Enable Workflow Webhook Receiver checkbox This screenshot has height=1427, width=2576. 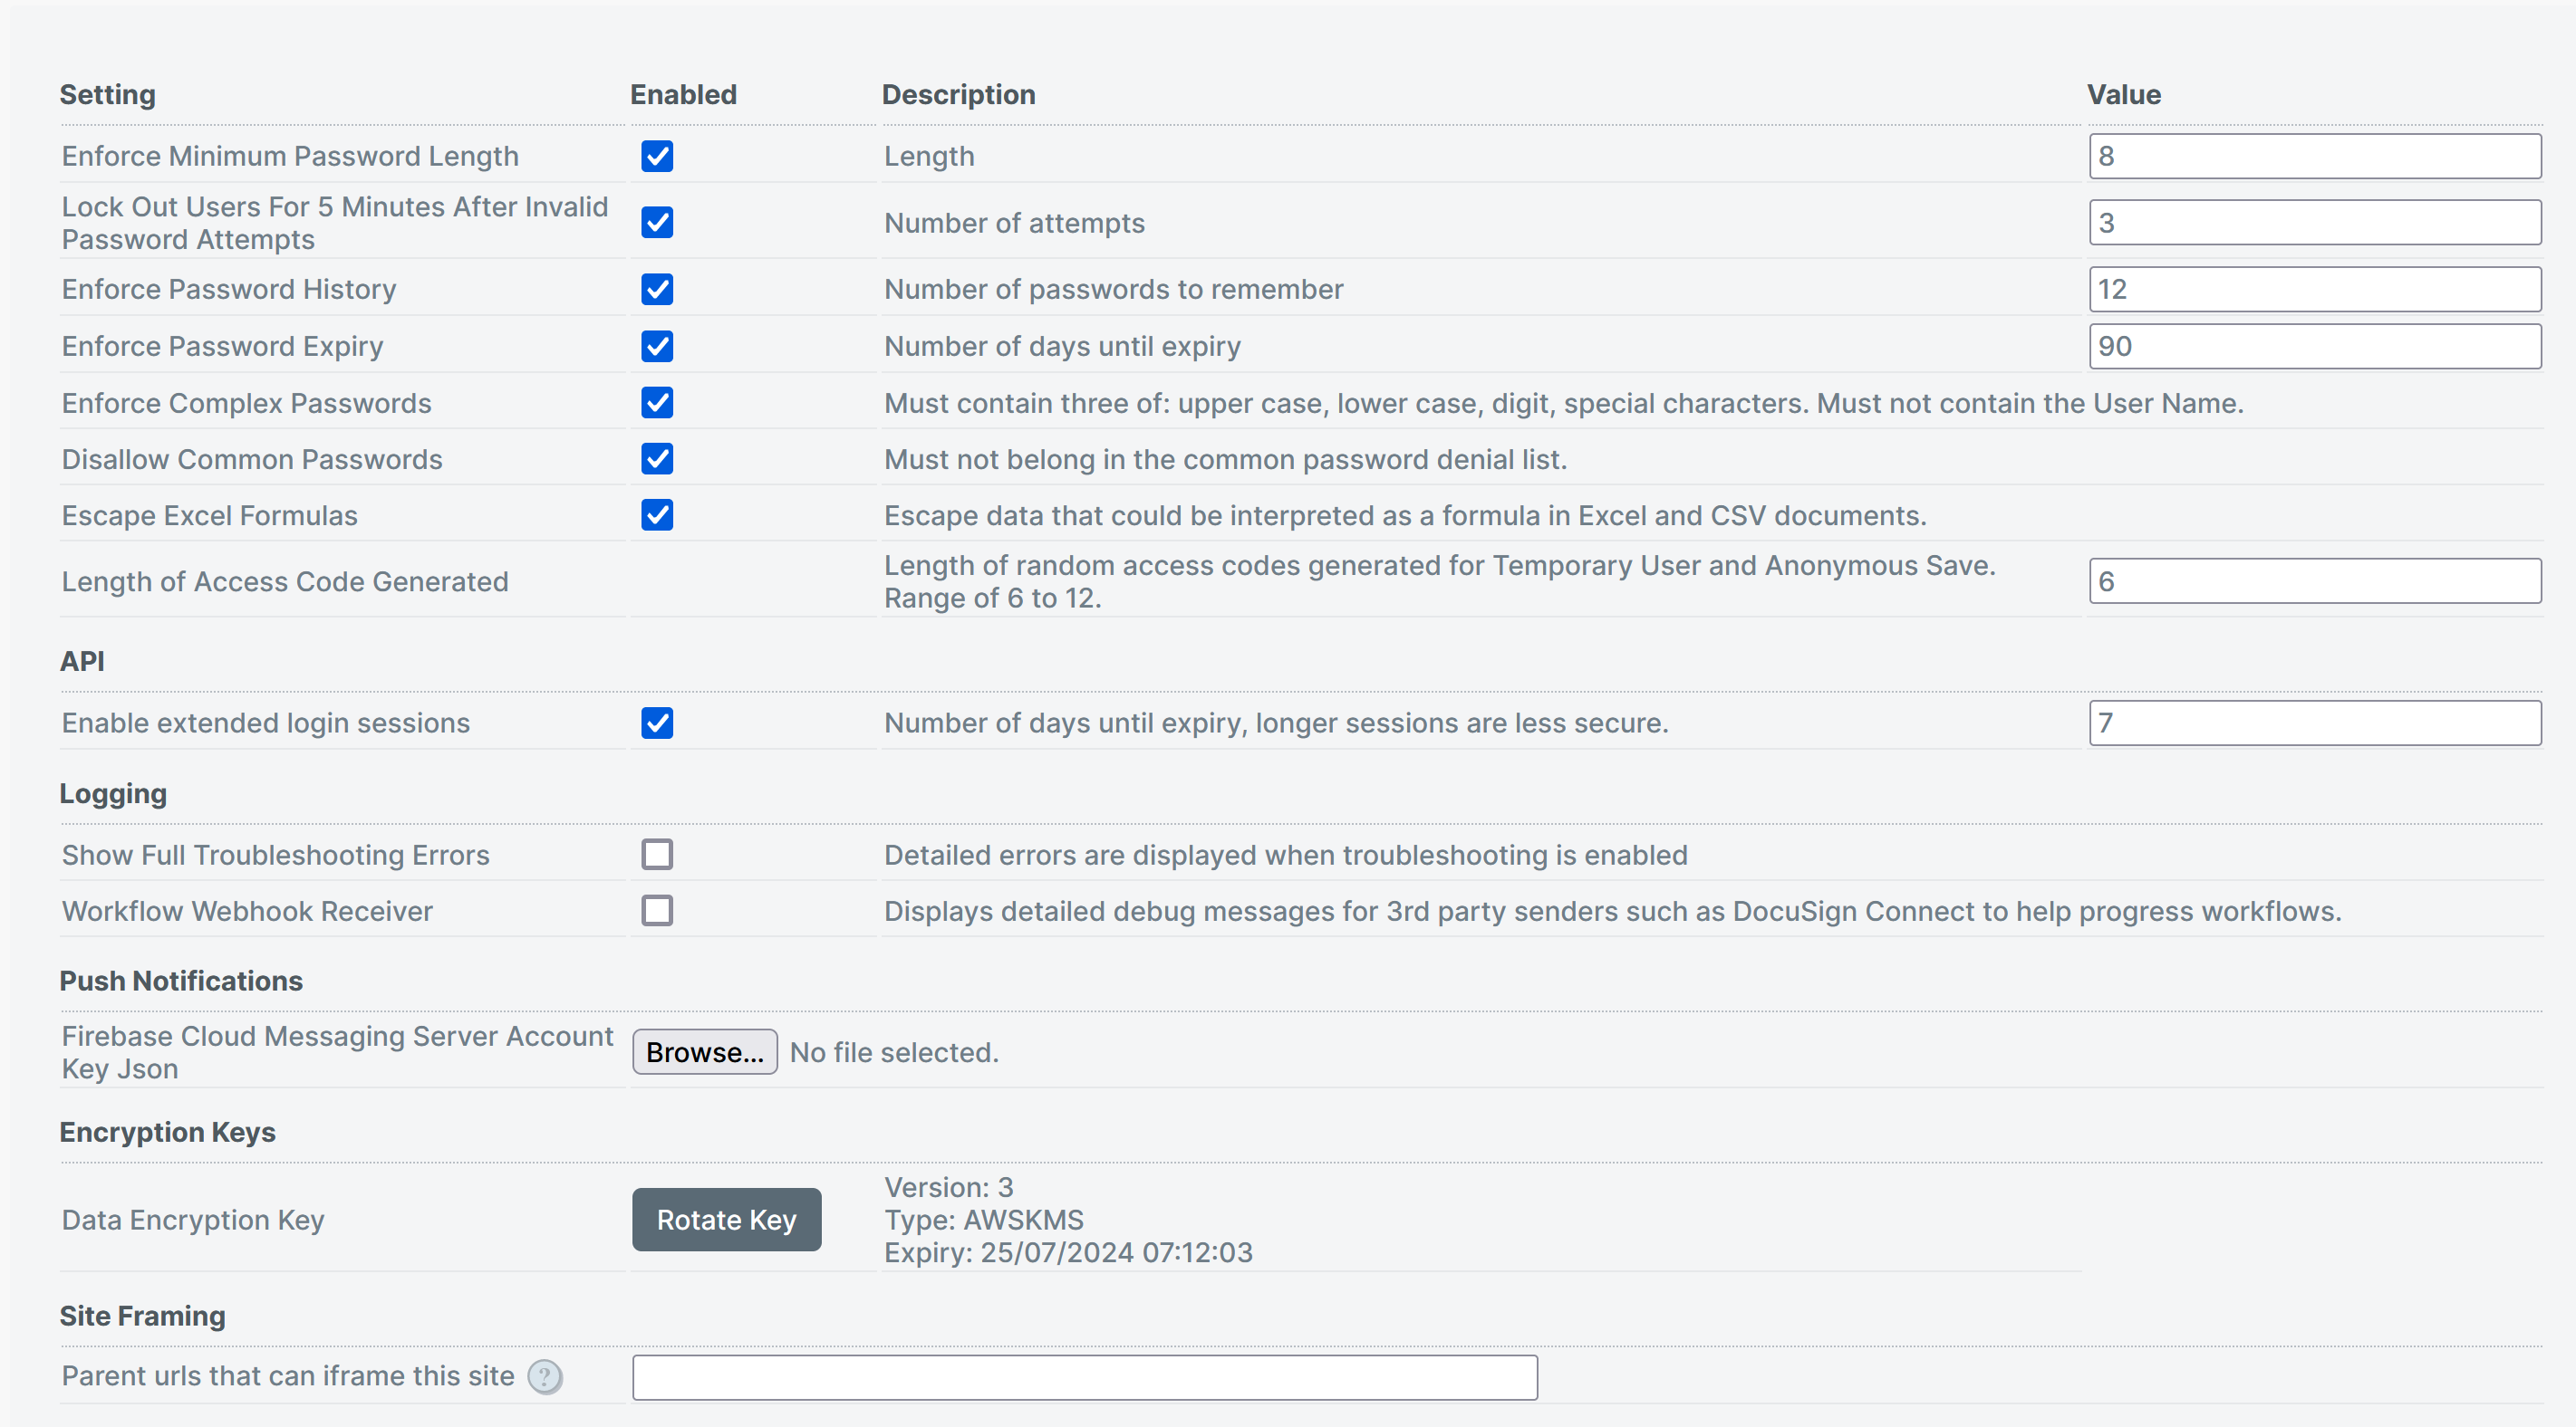coord(657,910)
